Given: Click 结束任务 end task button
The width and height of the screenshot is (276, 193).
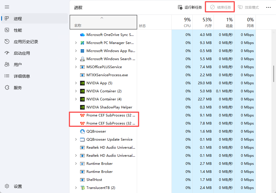Looking at the screenshot, I should tap(221, 7).
